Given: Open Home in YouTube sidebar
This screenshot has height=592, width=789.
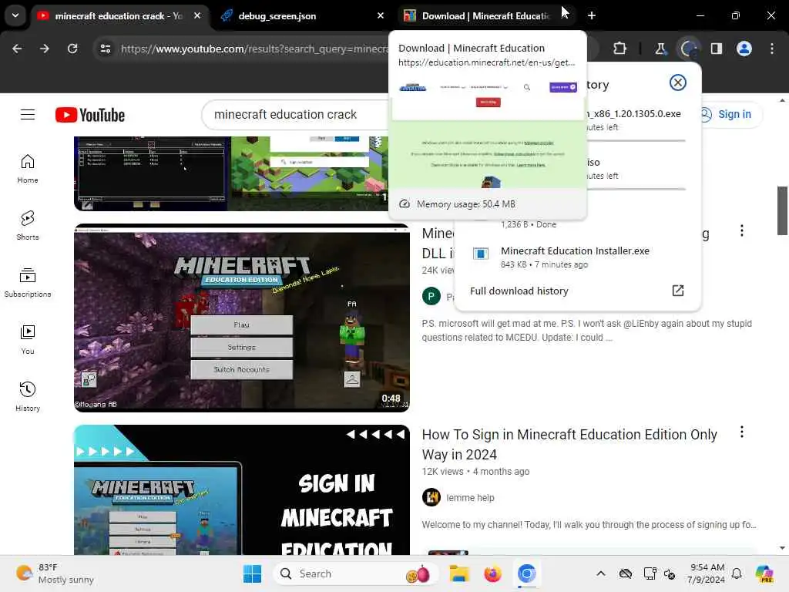Looking at the screenshot, I should pos(28,169).
